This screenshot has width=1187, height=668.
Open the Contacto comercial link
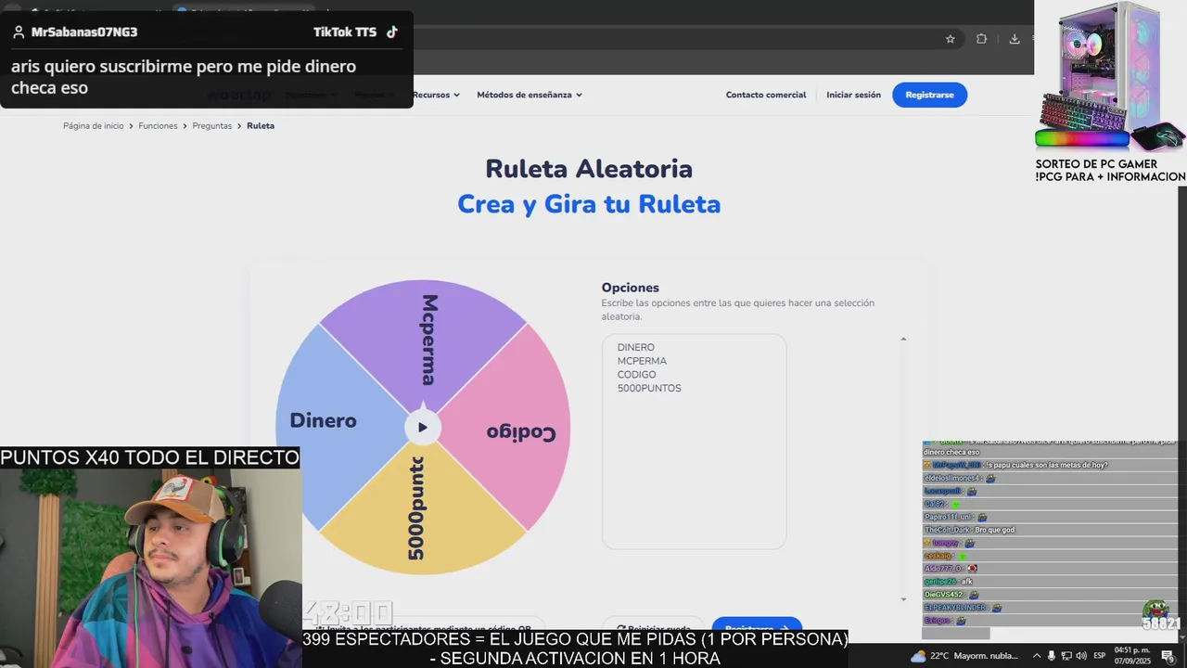tap(766, 95)
